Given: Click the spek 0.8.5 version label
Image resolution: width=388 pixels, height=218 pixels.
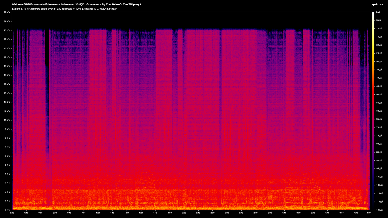Looking at the screenshot, I should click(x=378, y=5).
